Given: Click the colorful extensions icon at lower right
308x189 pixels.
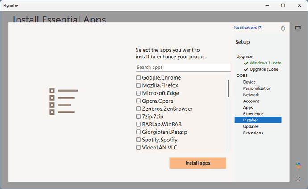Looking at the screenshot, I should point(298,165).
